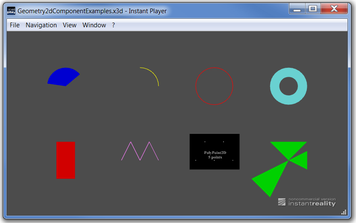Open the View menu

pyautogui.click(x=69, y=25)
